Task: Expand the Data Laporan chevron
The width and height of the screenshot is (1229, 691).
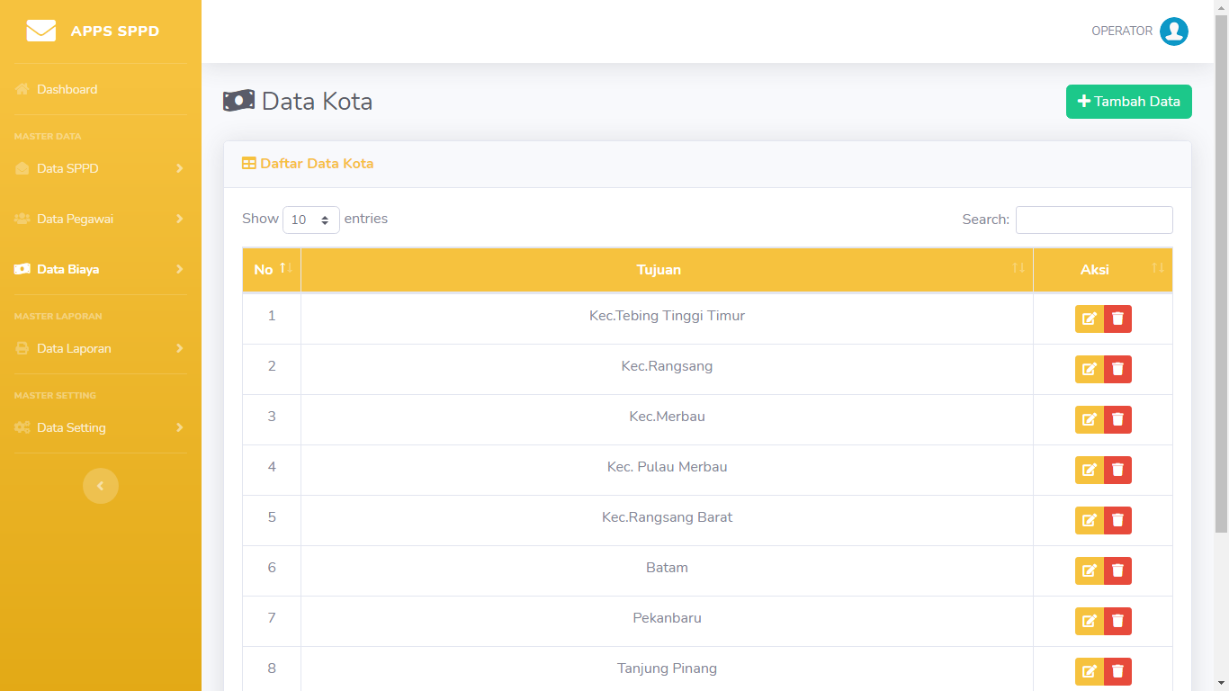Action: [x=180, y=348]
